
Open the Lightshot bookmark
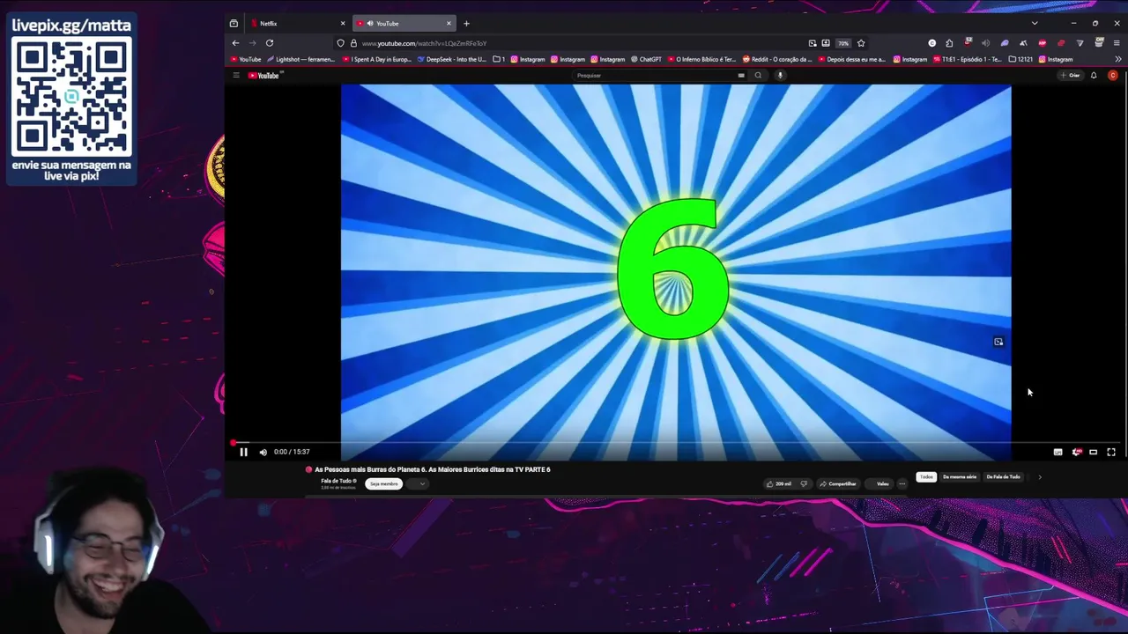pos(301,59)
